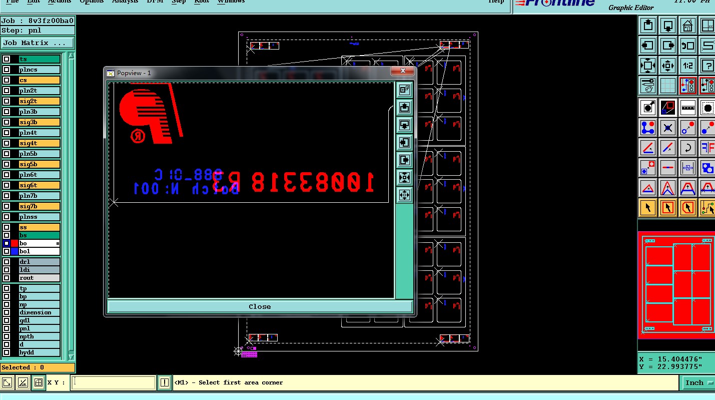Open the Inch units dropdown
This screenshot has width=715, height=400.
[x=698, y=383]
